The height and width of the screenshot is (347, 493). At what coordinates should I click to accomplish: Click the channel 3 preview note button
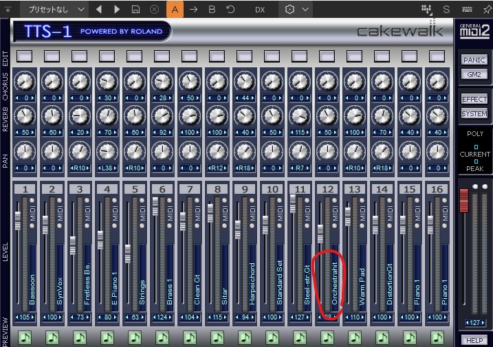pyautogui.click(x=80, y=338)
